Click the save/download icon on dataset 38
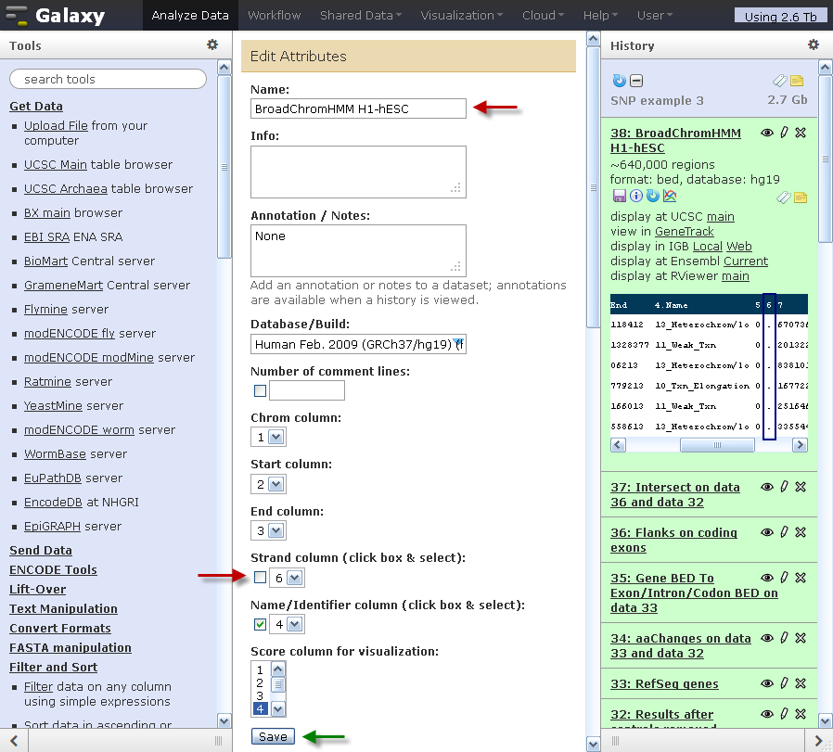833x752 pixels. click(x=619, y=196)
